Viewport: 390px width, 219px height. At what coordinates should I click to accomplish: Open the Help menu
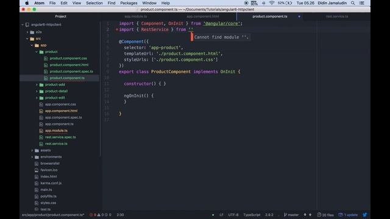pos(165,3)
